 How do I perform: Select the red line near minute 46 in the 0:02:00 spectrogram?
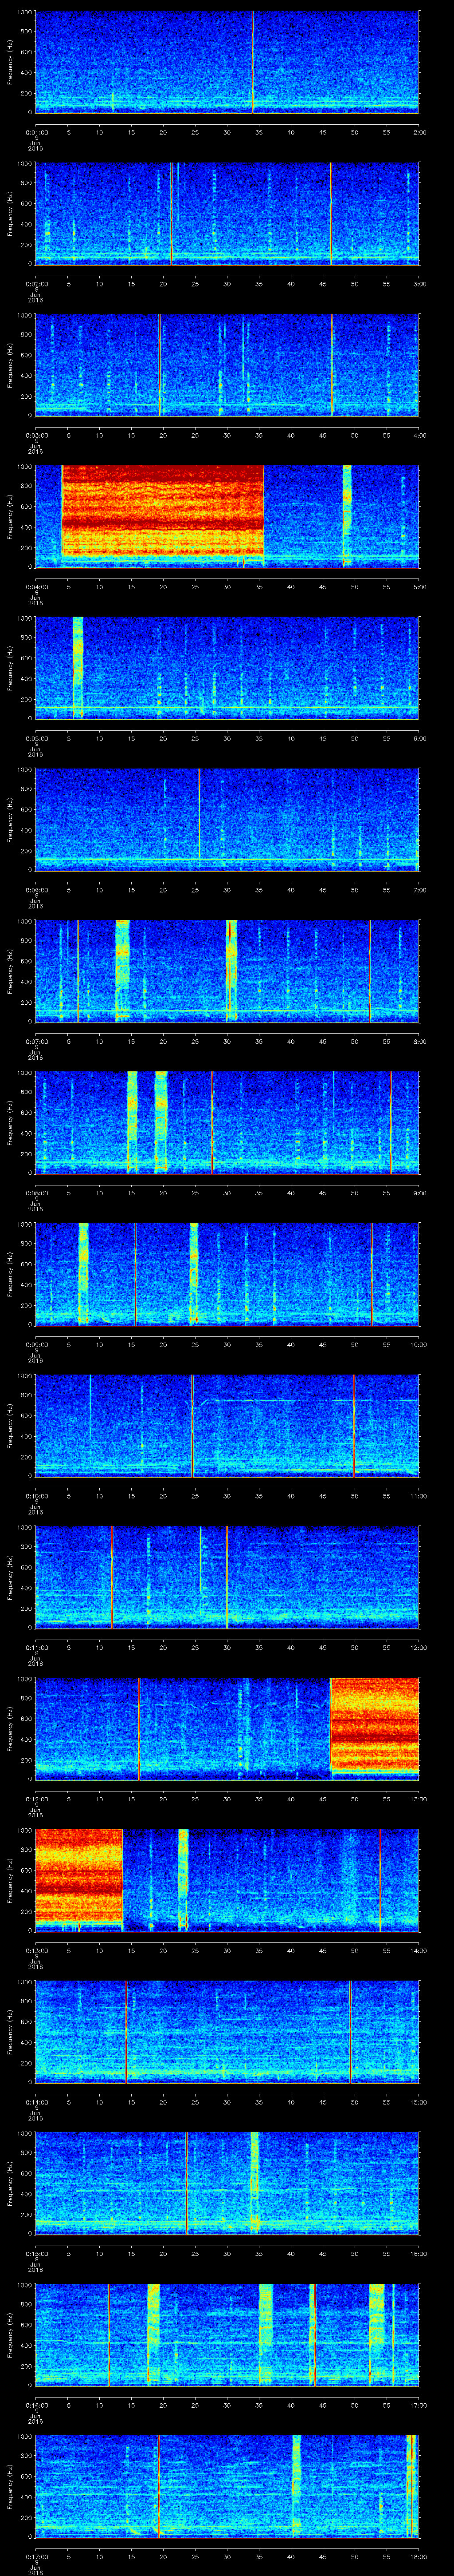331,213
